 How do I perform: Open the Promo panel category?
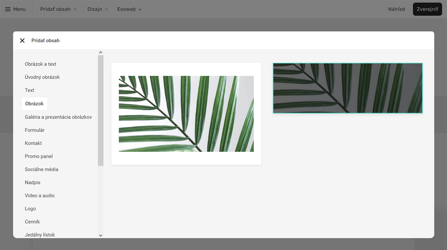pyautogui.click(x=38, y=156)
